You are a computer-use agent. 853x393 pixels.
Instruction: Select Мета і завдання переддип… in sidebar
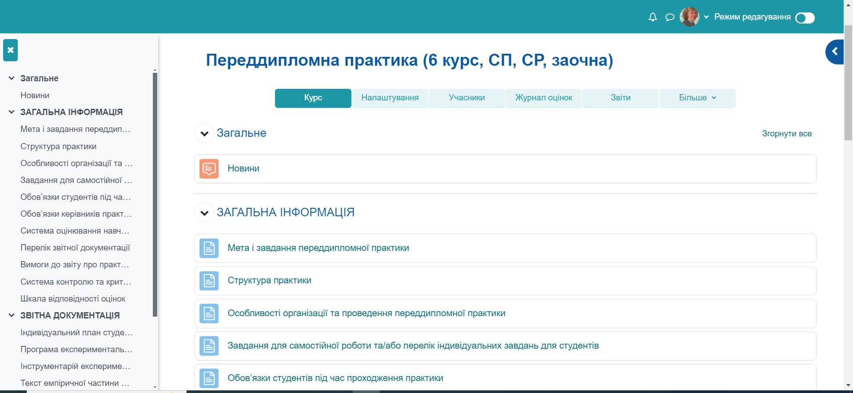[76, 129]
